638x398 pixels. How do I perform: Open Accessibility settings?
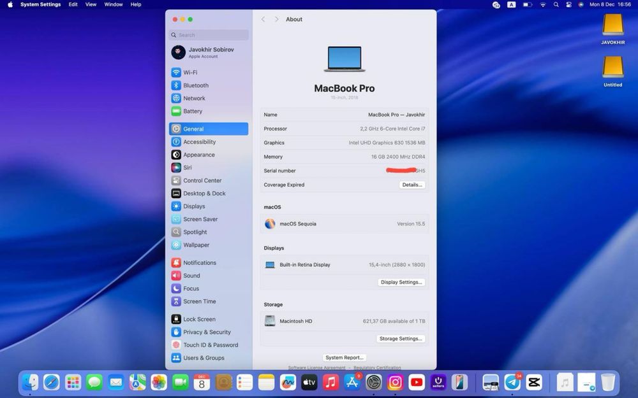coord(209,142)
